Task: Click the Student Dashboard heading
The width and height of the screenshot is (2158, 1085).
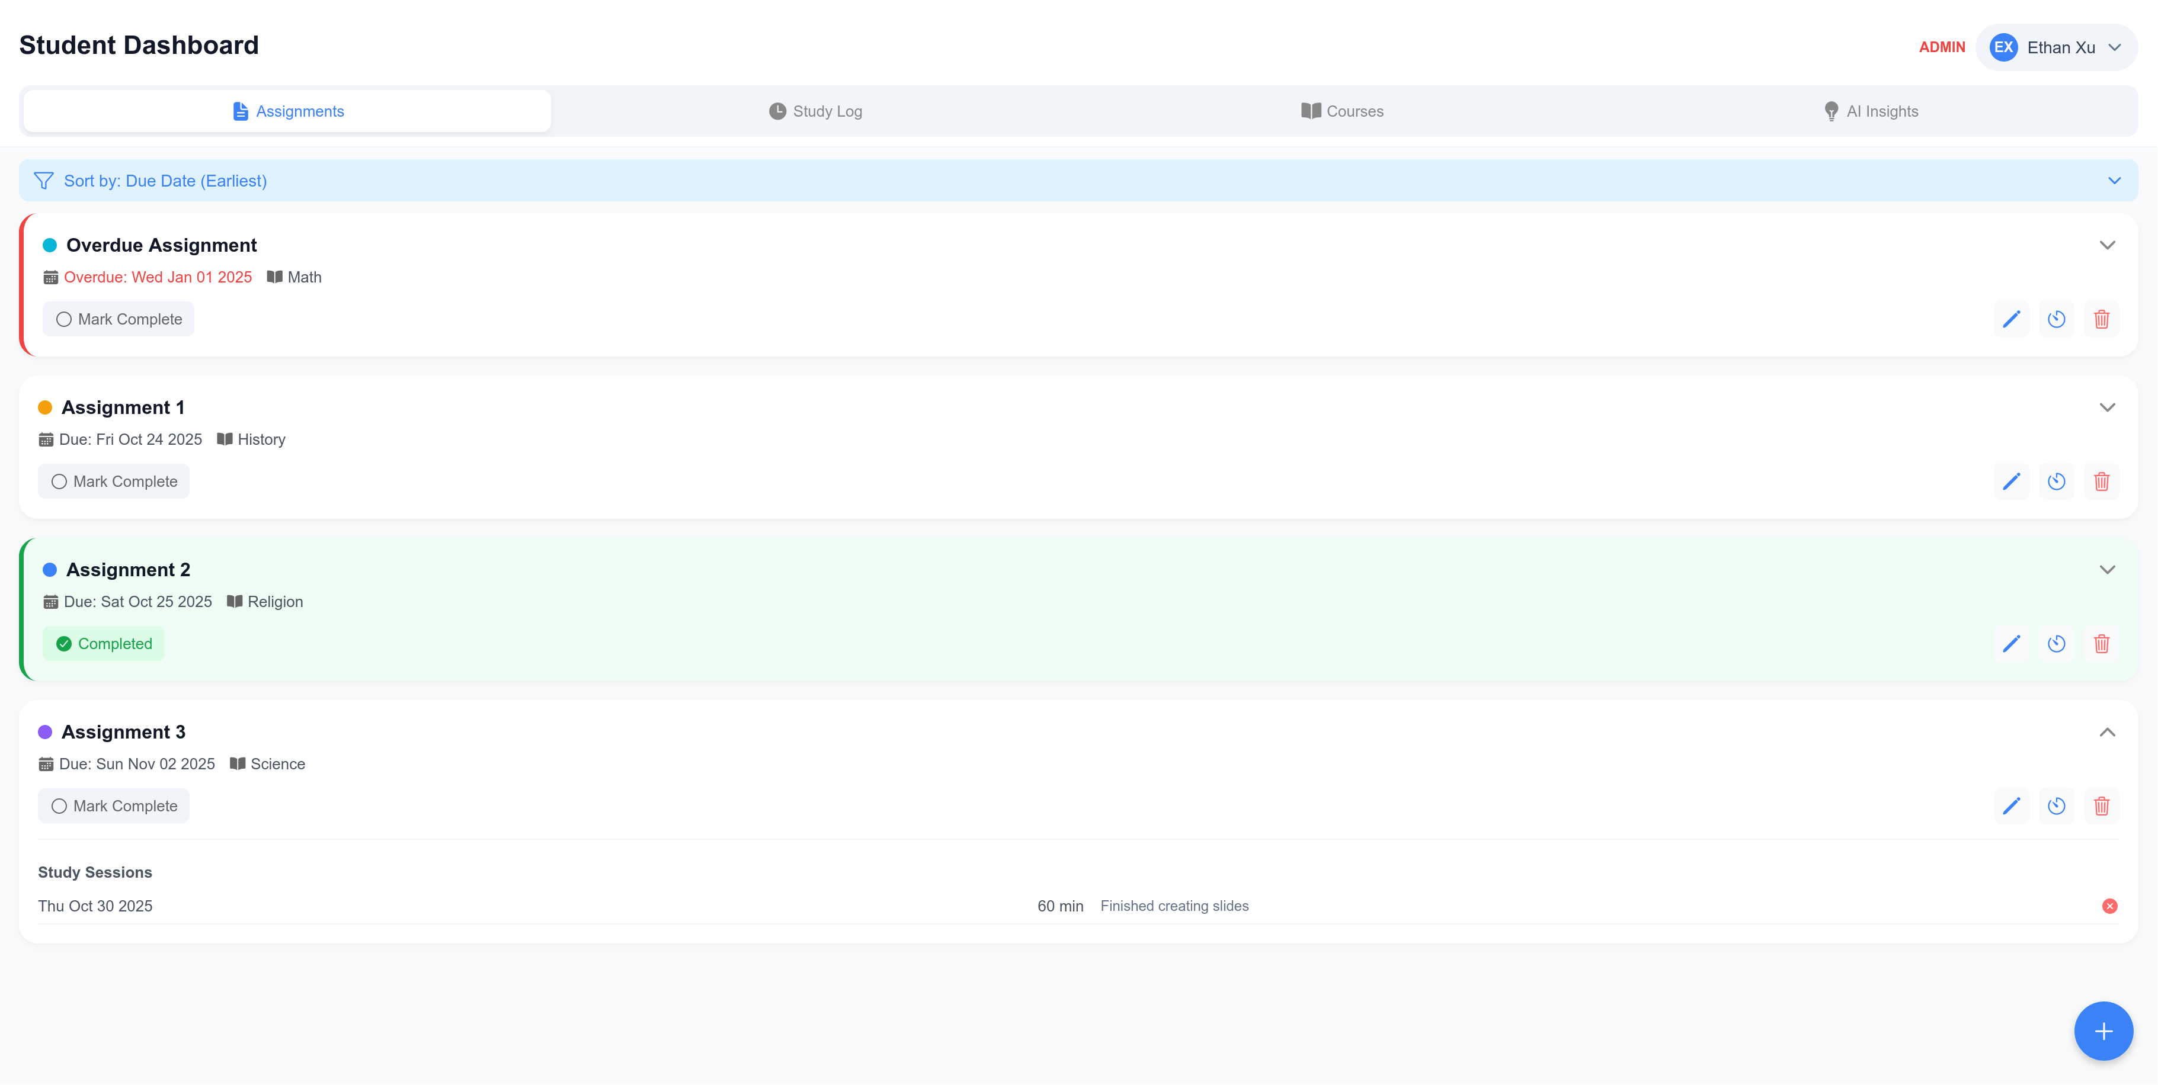Action: (139, 45)
